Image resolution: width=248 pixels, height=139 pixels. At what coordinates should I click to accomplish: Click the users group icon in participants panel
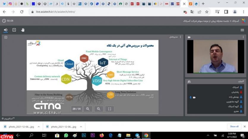189,81
